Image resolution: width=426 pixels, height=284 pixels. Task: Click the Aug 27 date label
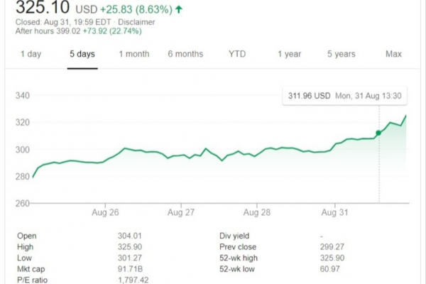coord(182,212)
